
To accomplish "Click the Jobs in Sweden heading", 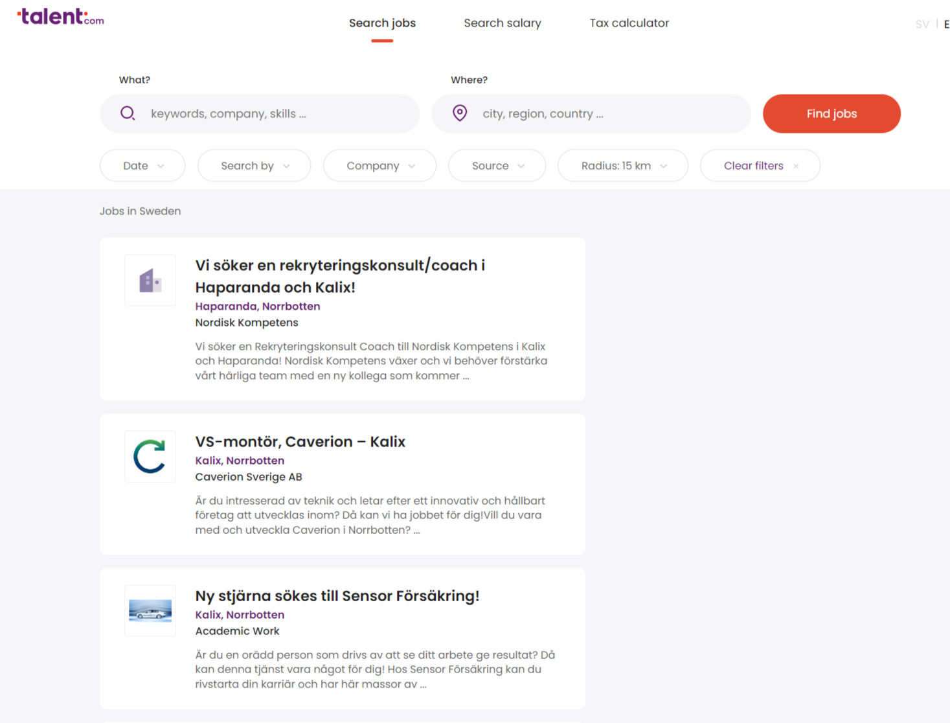I will (141, 211).
